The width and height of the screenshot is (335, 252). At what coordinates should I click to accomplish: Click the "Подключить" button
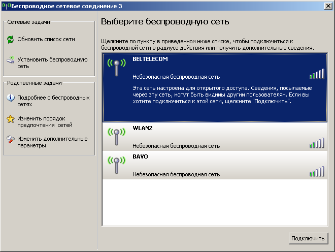tap(308, 238)
